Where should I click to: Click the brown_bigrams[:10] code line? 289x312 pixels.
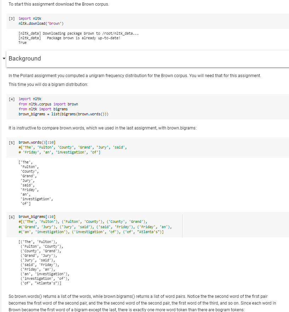37,217
